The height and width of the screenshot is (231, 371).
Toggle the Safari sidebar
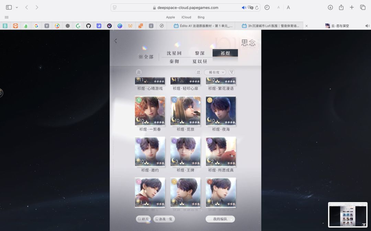(9, 7)
